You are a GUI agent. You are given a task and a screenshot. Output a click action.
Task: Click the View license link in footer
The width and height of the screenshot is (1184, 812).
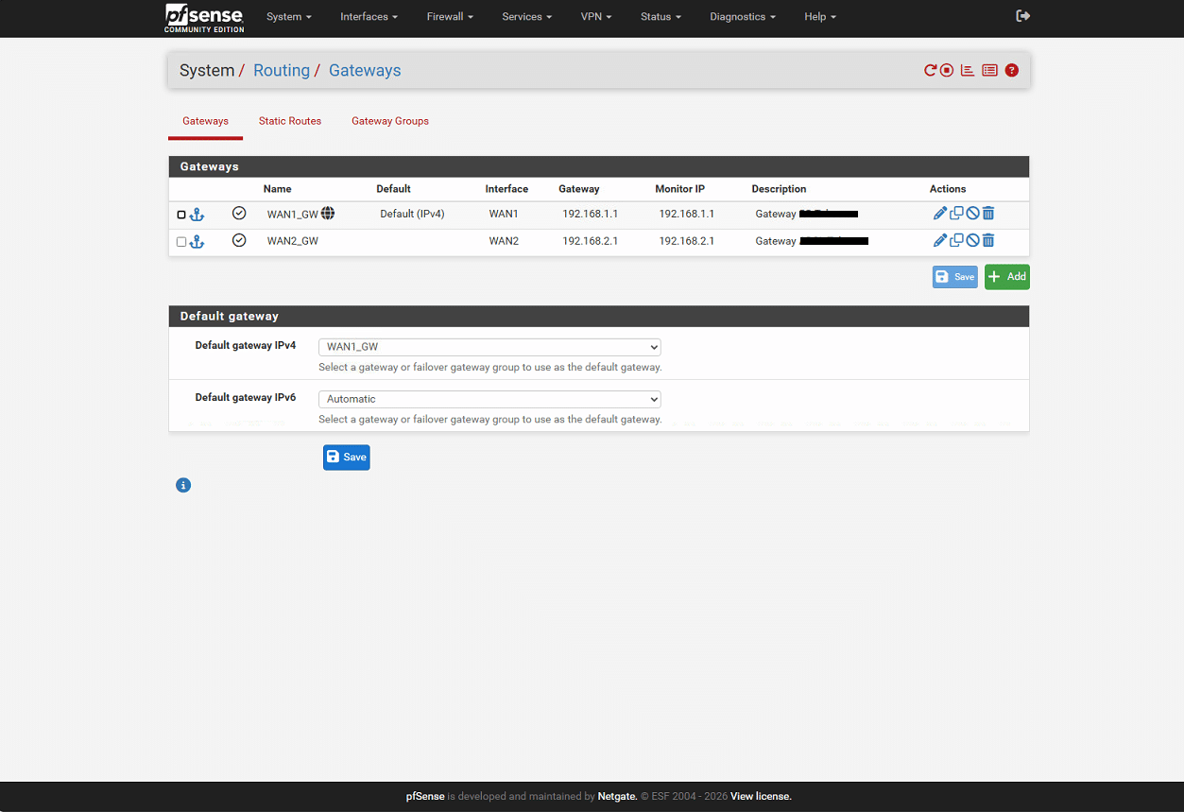click(x=761, y=797)
